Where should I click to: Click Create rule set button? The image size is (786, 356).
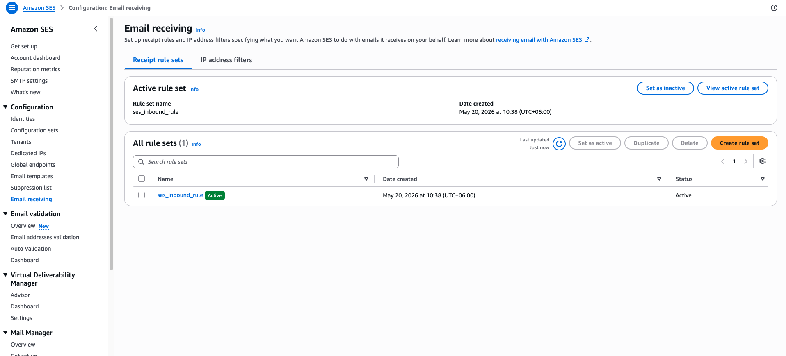[x=739, y=143]
